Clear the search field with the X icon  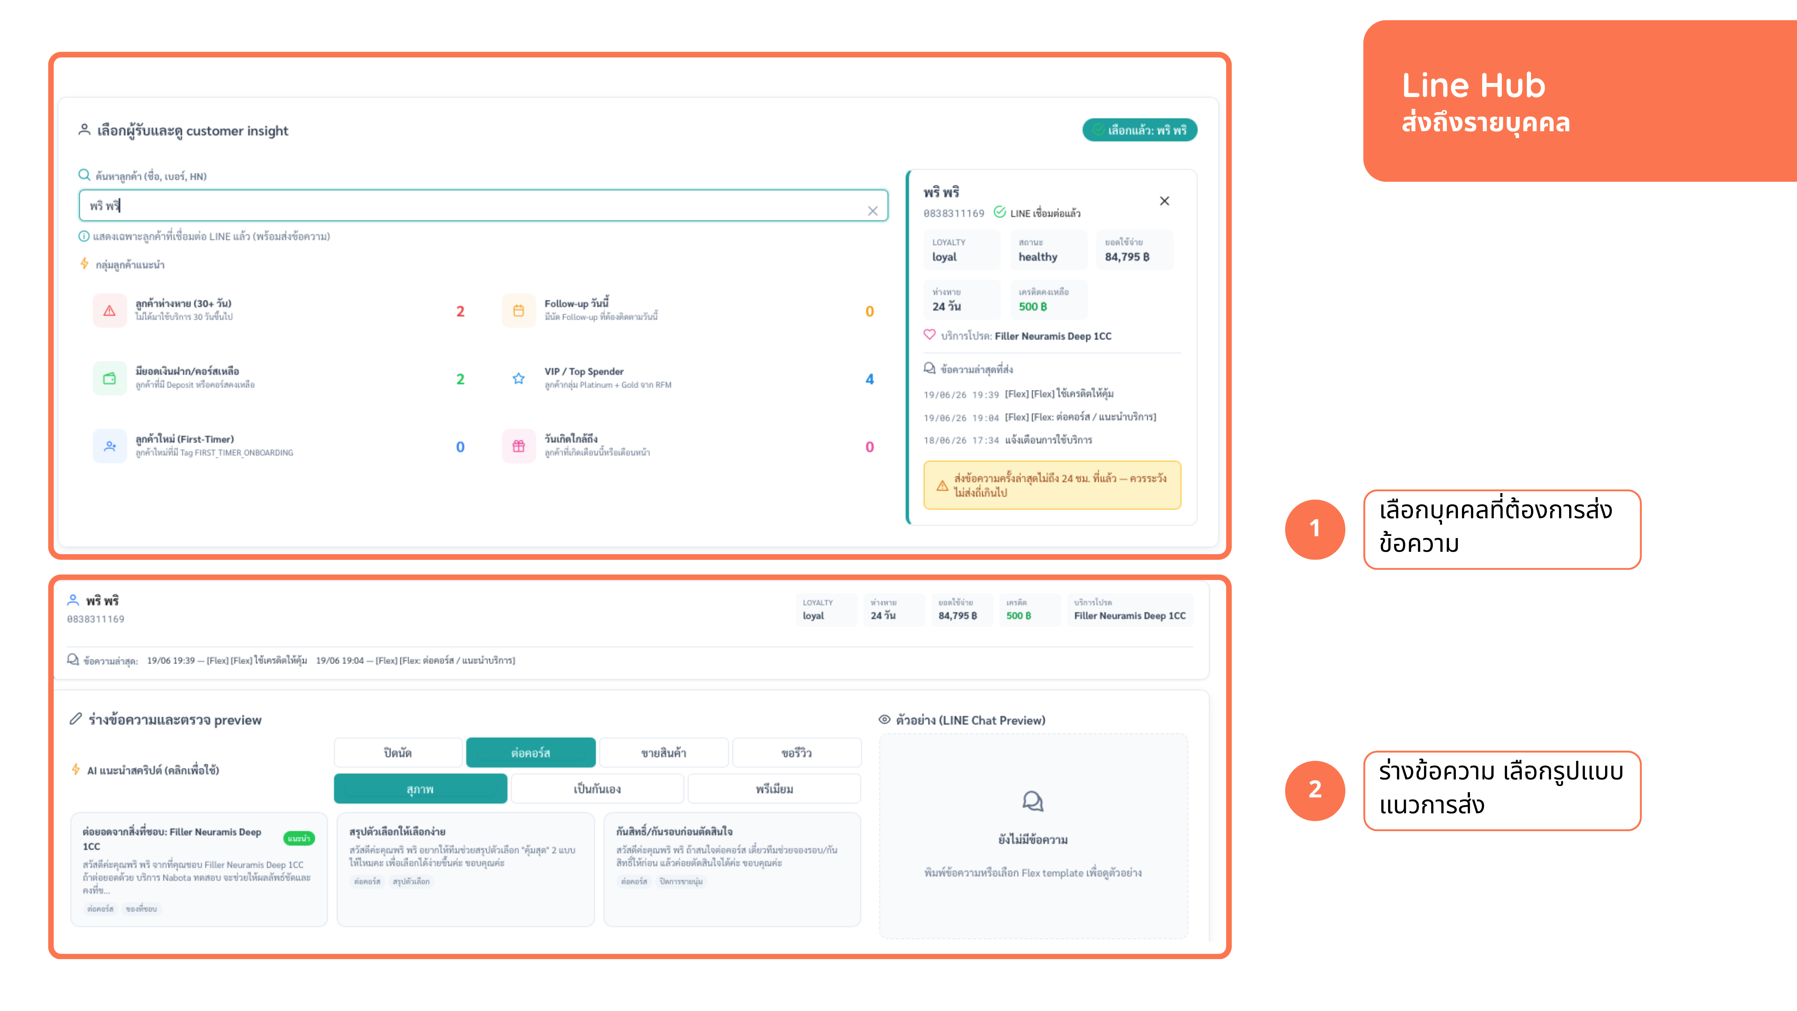click(873, 211)
